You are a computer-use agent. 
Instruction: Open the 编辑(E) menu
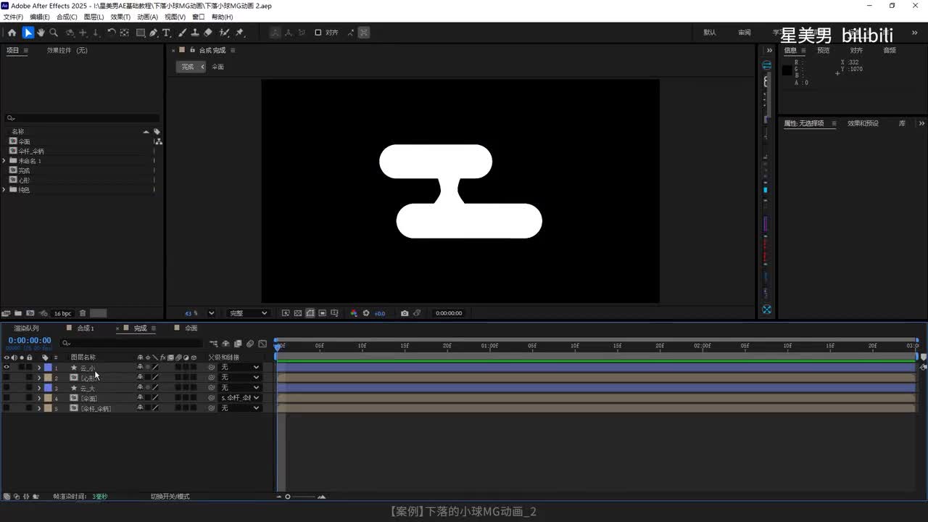(x=40, y=17)
